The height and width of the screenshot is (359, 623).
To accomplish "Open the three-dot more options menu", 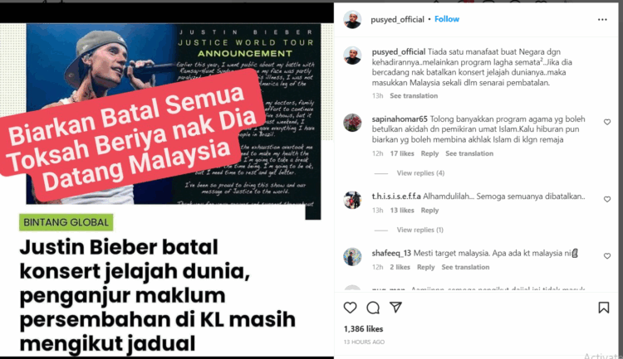I will (x=602, y=19).
